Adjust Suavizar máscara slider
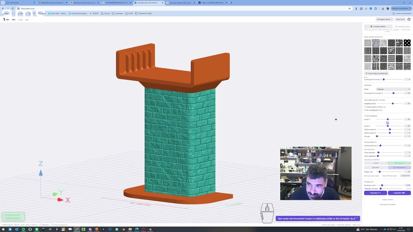413x232 pixels. [391, 146]
